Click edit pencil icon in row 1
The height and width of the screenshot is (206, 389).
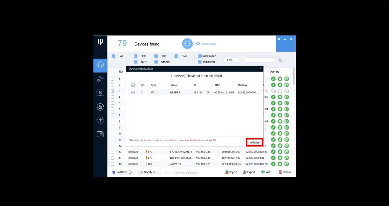(x=273, y=79)
